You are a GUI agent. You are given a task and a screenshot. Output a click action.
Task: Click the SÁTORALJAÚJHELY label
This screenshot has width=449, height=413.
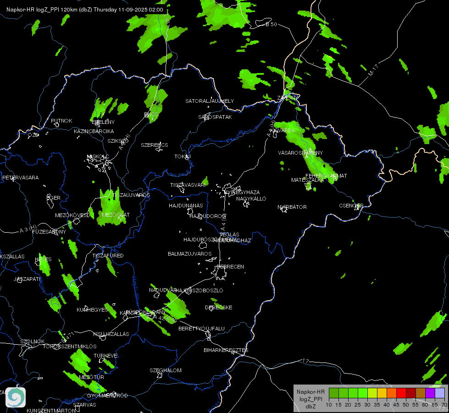tap(210, 101)
